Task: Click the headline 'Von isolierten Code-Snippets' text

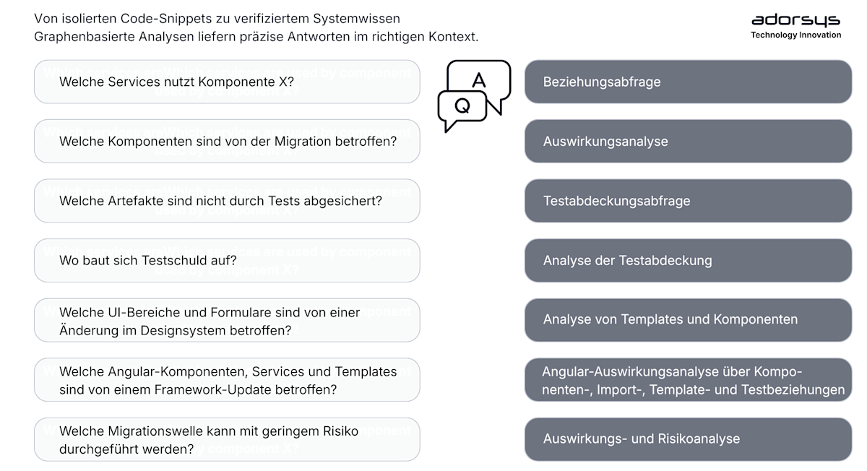Action: [217, 18]
